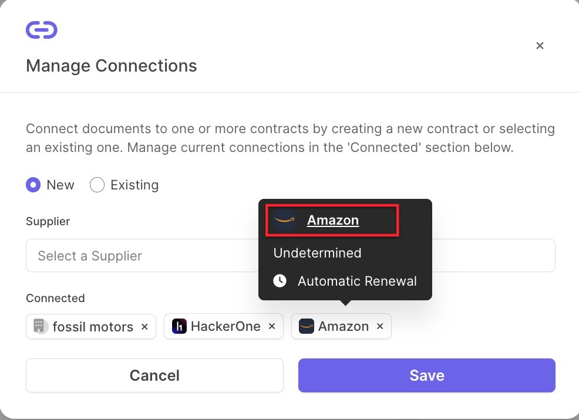Click the Amazon logo in tooltip
Viewport: 579px width, 420px height.
point(284,220)
